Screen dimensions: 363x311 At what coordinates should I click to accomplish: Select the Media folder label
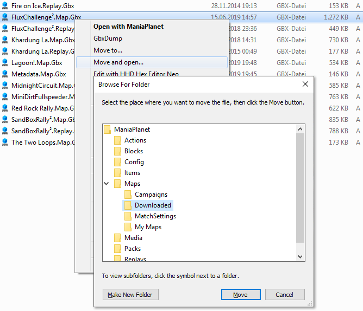(133, 238)
